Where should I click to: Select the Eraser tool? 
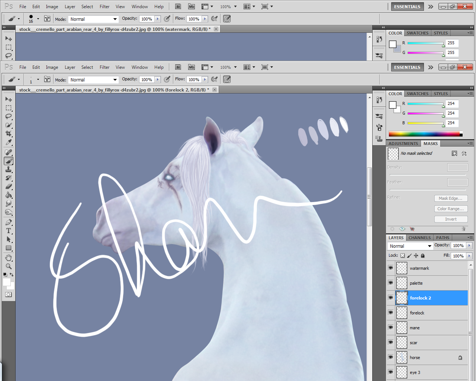(x=9, y=186)
